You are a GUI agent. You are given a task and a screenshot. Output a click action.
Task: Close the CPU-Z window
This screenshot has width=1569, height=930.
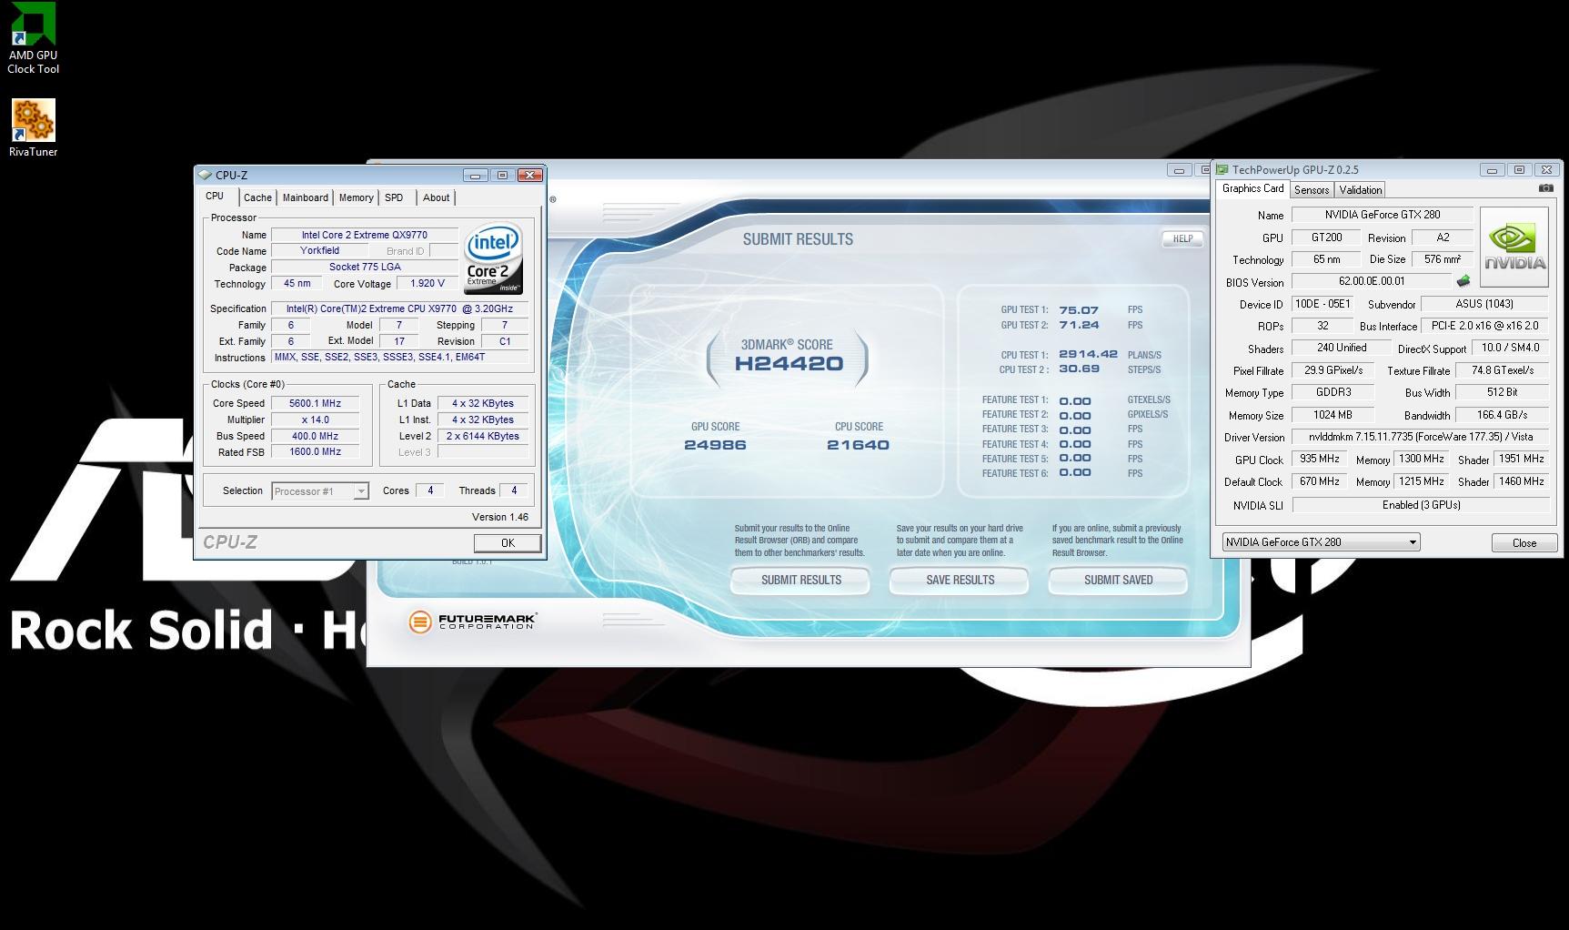point(529,175)
